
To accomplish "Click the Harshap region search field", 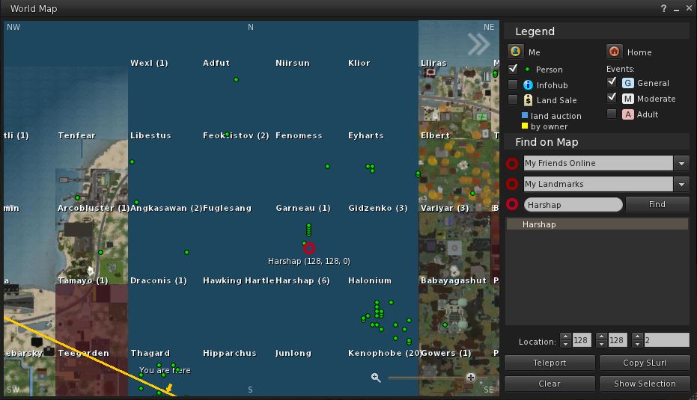I will tap(573, 204).
